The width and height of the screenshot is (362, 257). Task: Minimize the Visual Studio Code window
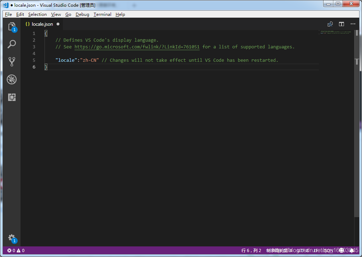tap(328, 4)
